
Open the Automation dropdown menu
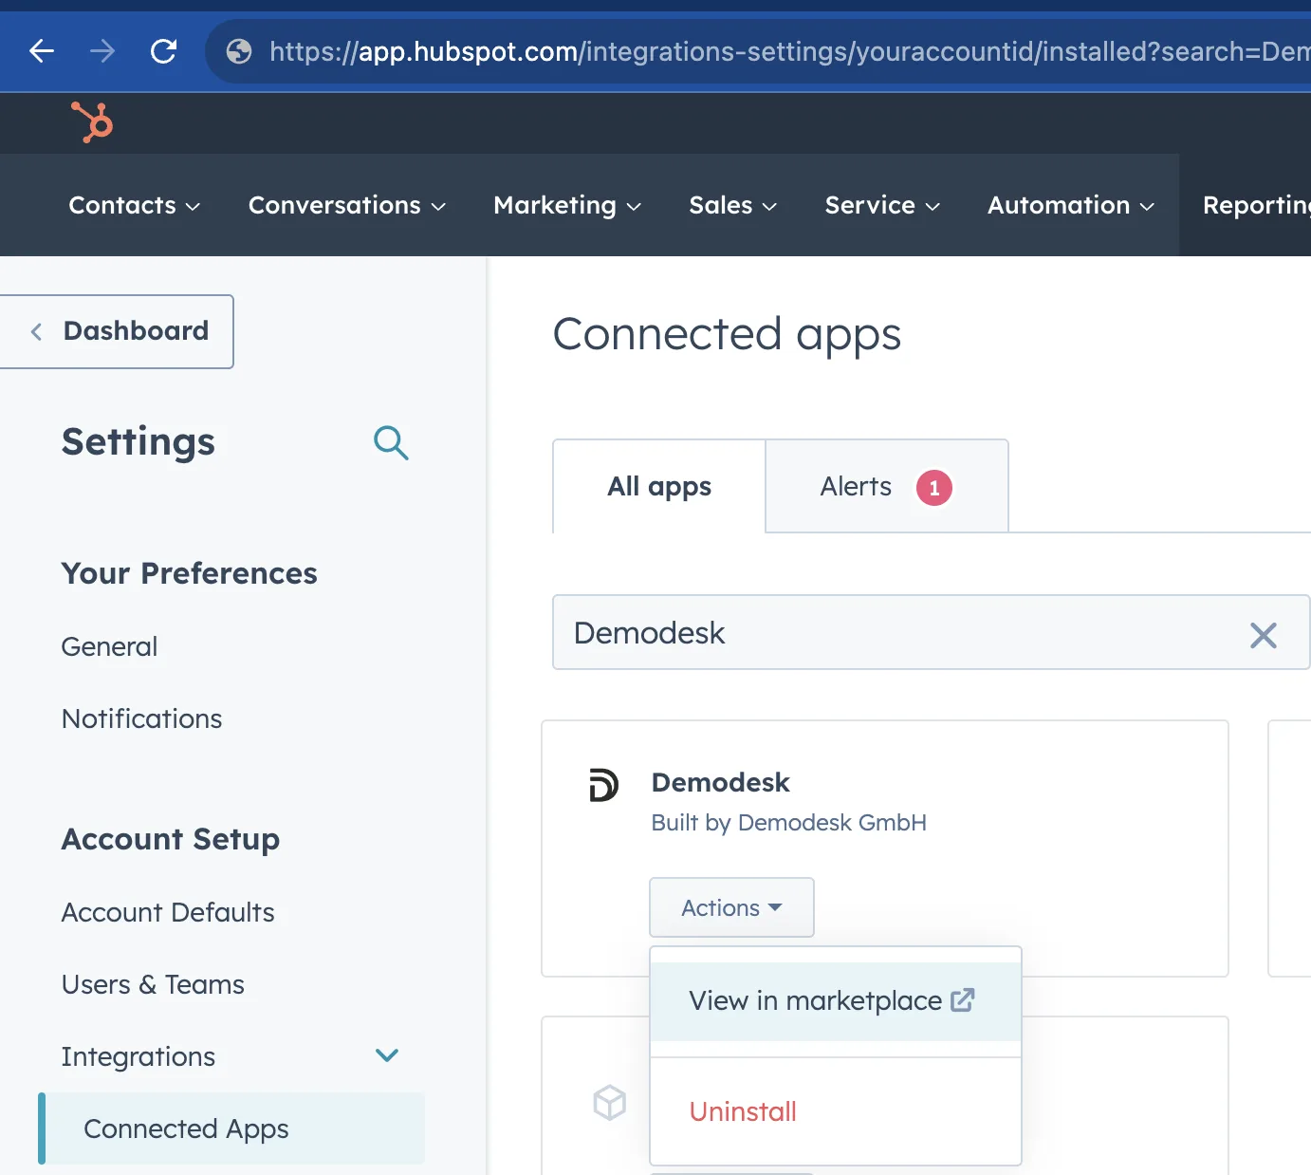tap(1071, 205)
